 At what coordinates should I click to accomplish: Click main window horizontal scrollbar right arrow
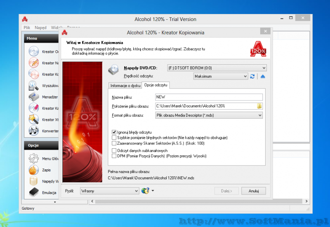pos(306,201)
